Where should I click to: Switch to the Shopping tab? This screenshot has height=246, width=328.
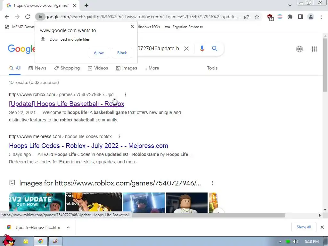67,68
